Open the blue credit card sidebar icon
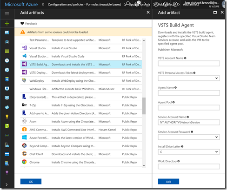Screen dimensions: 227x190 pos(7,154)
